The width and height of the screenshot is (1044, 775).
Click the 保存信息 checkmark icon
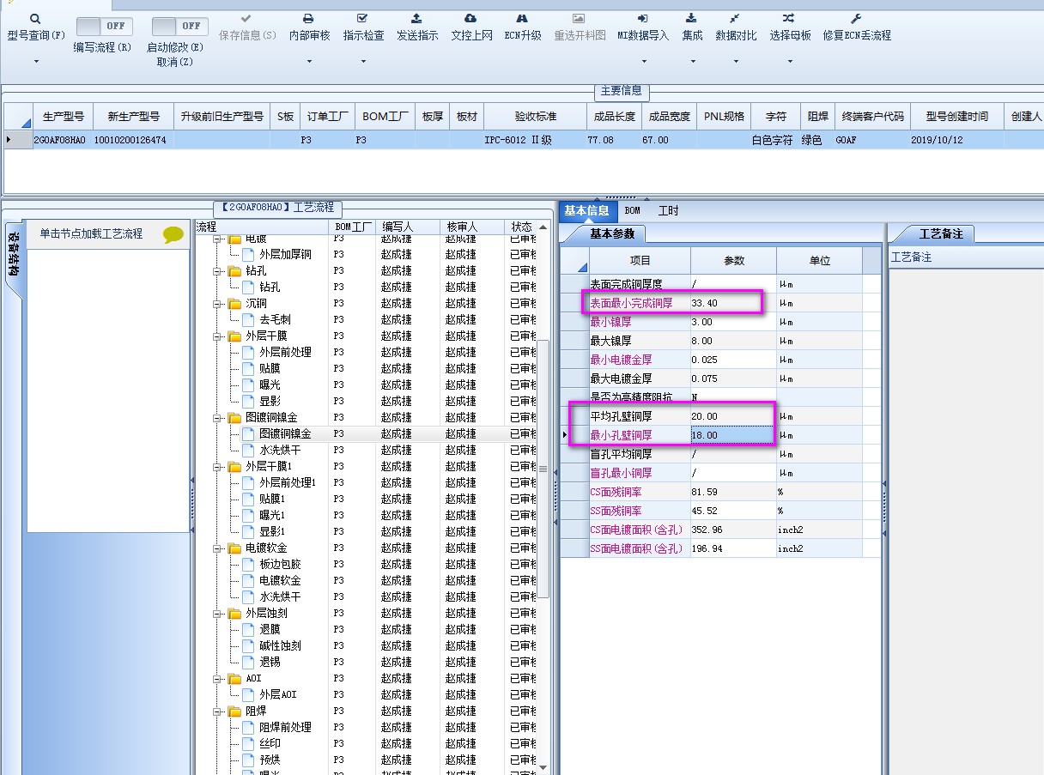(x=247, y=18)
